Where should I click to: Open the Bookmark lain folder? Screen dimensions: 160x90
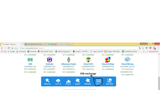pyautogui.click(x=152, y=51)
